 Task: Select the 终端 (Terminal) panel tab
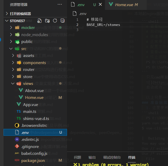tap(132, 157)
